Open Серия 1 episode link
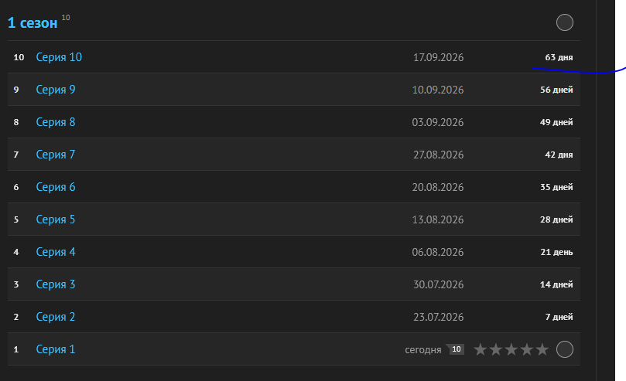Viewport: 626px width, 381px height. (56, 349)
